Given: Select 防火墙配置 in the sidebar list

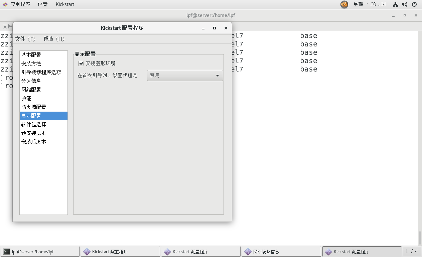Looking at the screenshot, I should coord(43,107).
